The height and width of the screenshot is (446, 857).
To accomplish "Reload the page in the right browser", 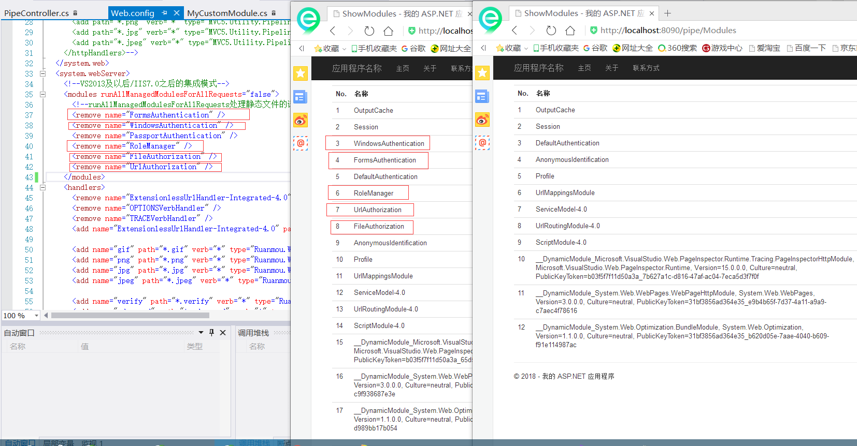I will [551, 31].
